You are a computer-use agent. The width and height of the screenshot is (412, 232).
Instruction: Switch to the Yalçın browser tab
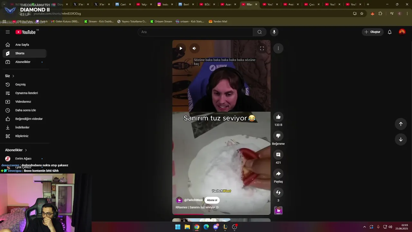[x=144, y=5]
